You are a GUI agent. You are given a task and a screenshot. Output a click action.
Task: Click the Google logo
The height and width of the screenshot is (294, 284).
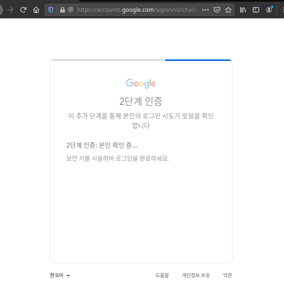(x=141, y=83)
